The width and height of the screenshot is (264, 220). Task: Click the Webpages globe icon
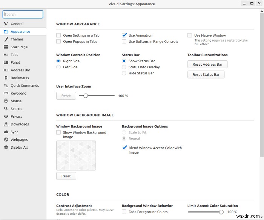pyautogui.click(x=6, y=140)
